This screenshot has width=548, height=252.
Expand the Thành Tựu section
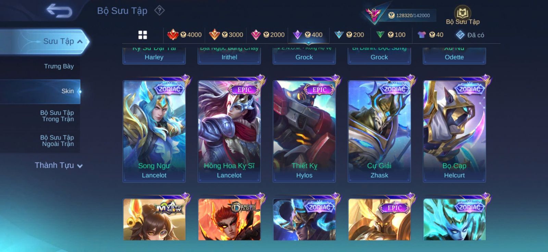(58, 165)
